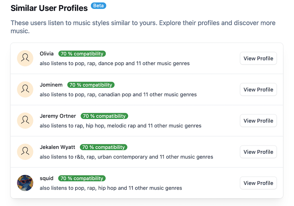Screen dimensions: 294x206
Task: Click Jekalen Wyatt's avatar icon
Action: point(25,152)
